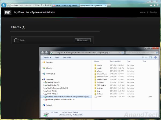Click the Explorer search magnifier icon
Screen dimensions: 161x120
point(157,53)
